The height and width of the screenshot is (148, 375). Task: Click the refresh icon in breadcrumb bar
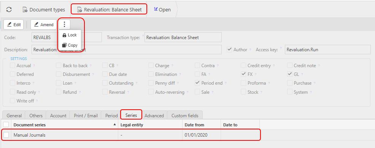[x=9, y=9]
